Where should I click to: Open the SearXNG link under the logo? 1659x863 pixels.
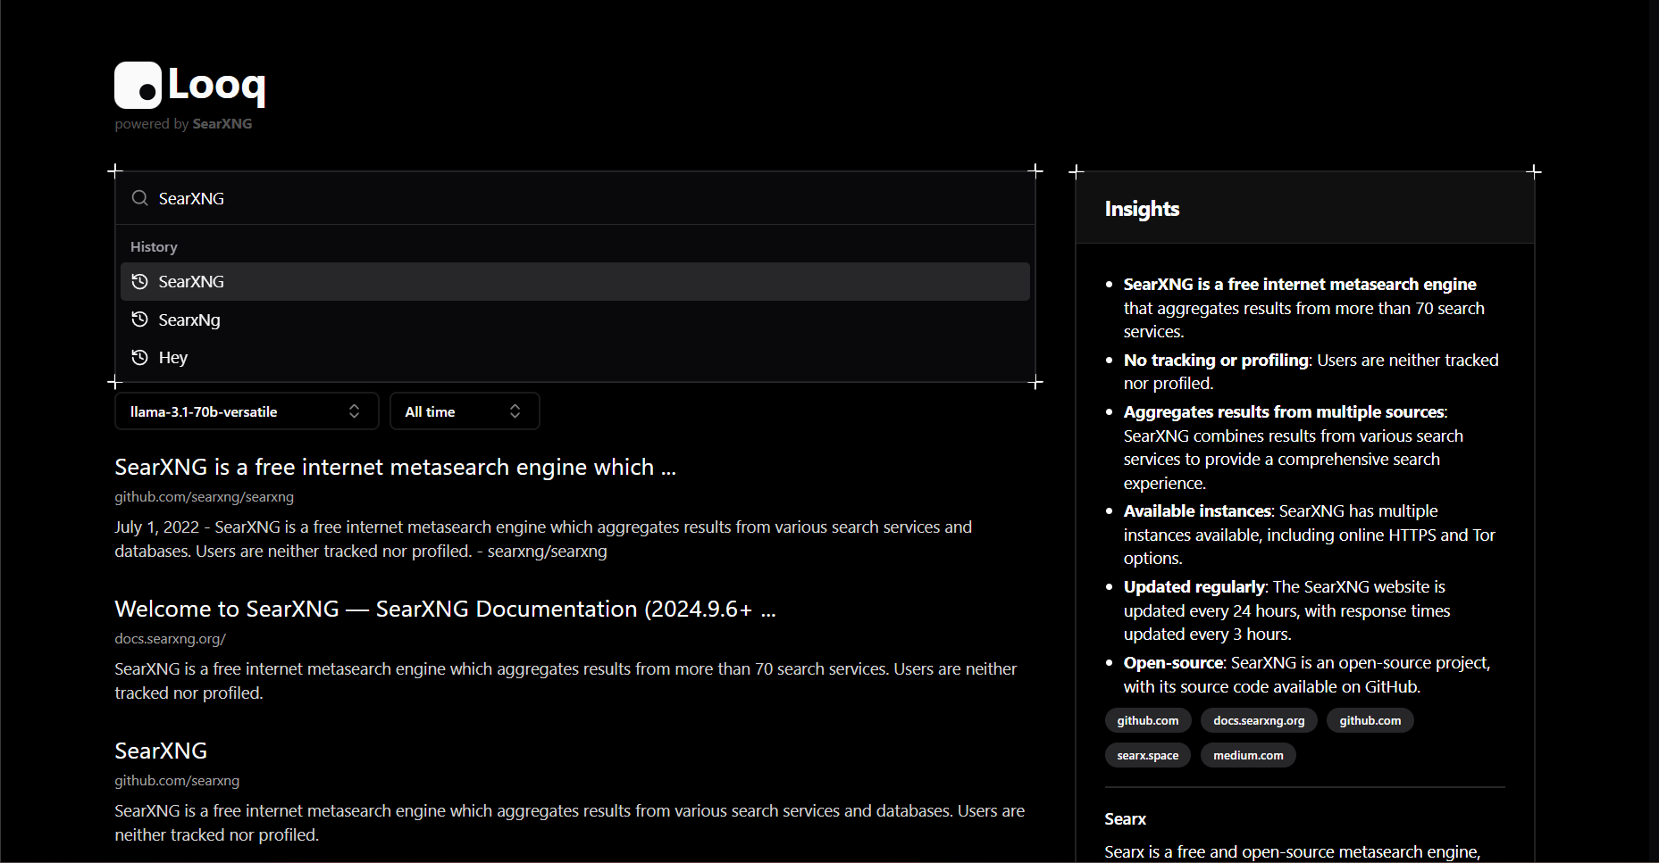222,124
